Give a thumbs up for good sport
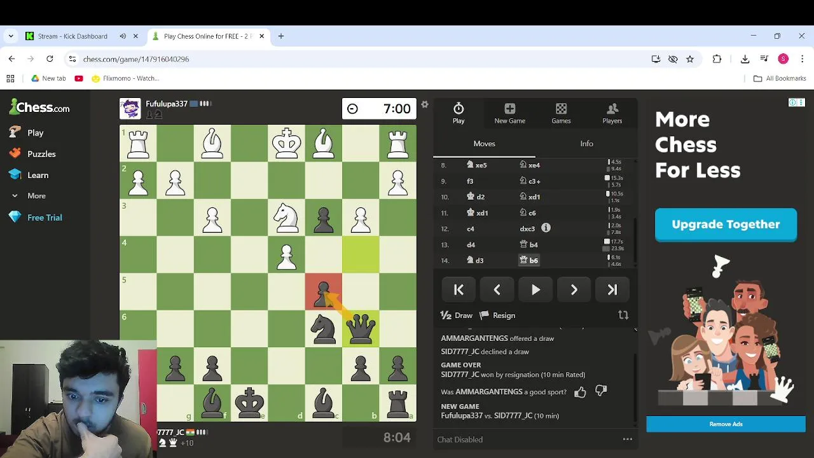814x458 pixels. (580, 392)
